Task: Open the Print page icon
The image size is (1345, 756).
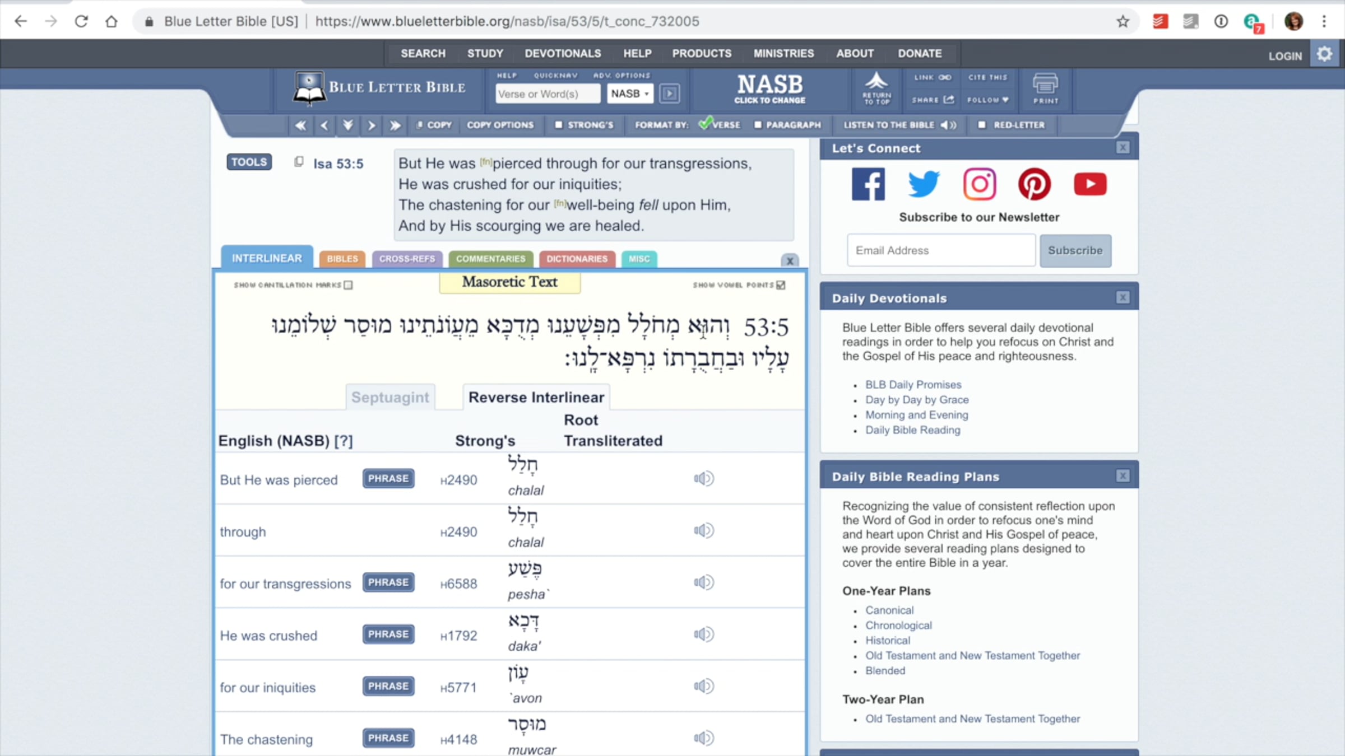Action: (x=1046, y=88)
